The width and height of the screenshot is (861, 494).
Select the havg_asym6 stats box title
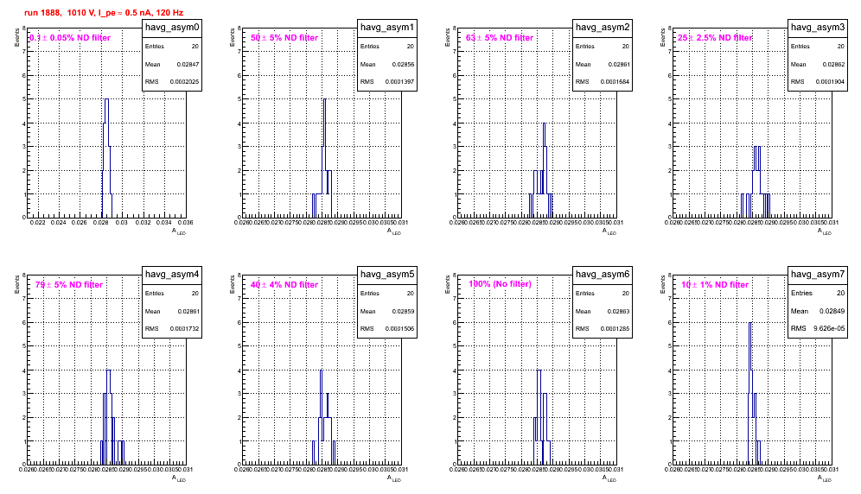tap(603, 275)
